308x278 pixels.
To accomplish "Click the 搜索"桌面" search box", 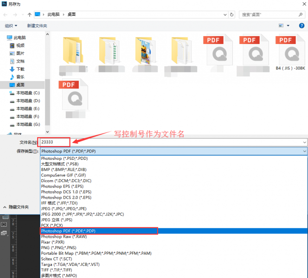I will click(x=269, y=14).
